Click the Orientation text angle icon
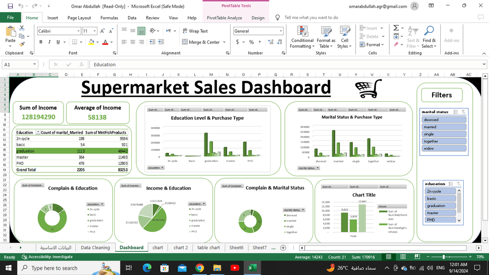 [x=152, y=31]
